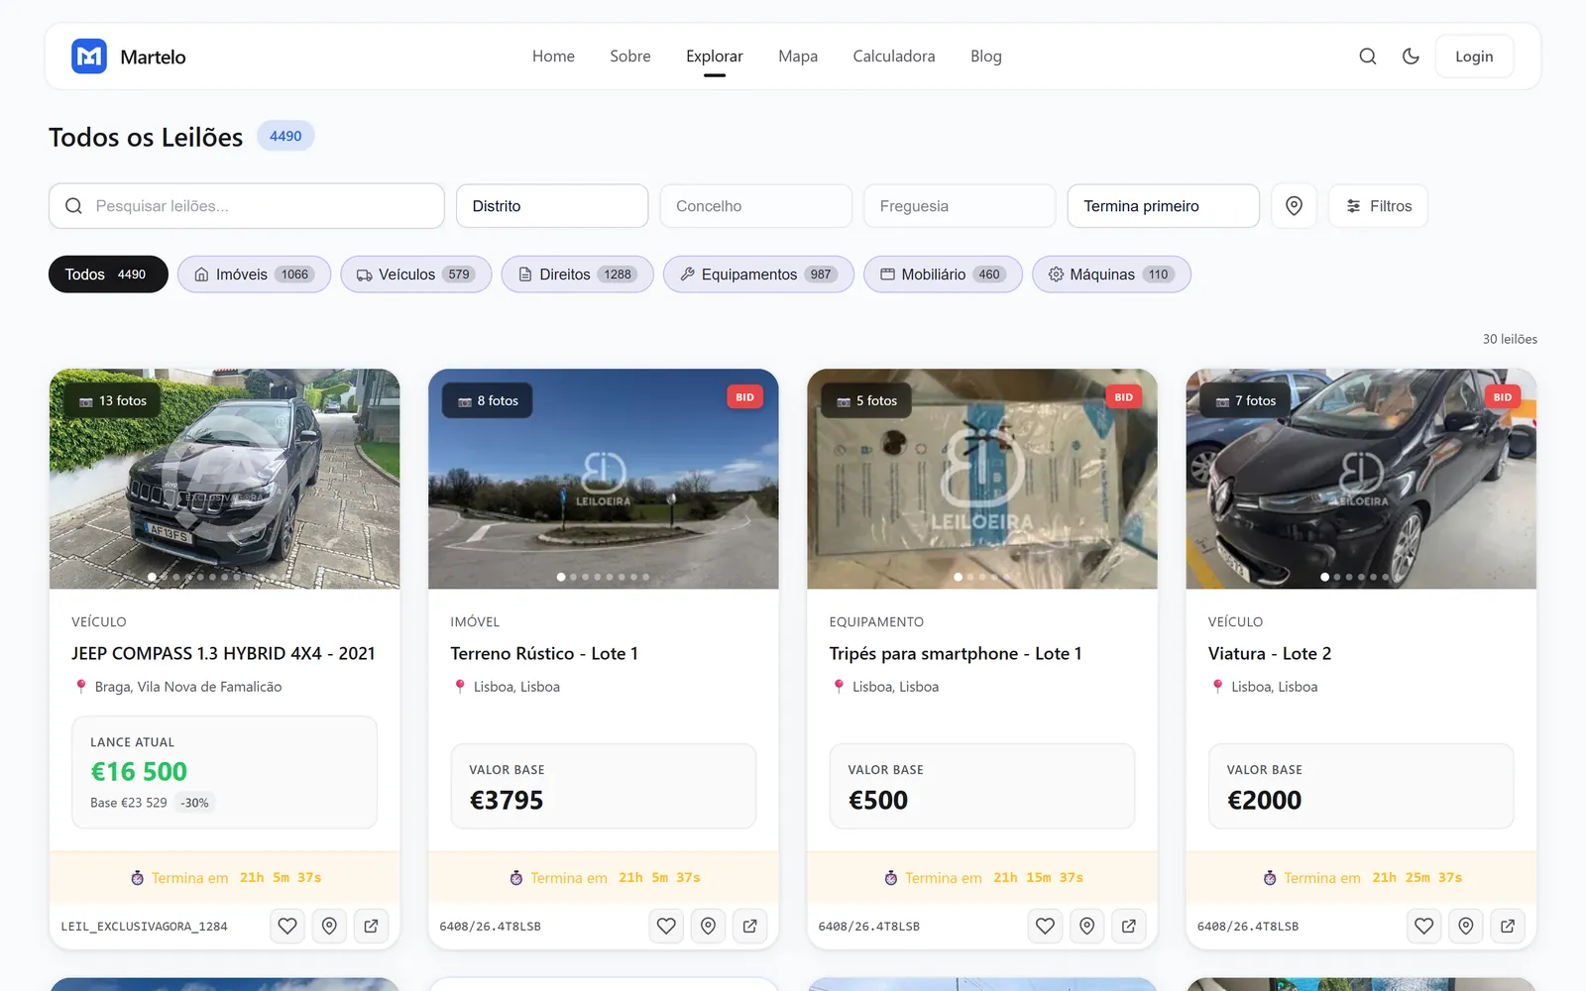The image size is (1586, 991).
Task: Open the Distrito dropdown
Action: point(552,206)
